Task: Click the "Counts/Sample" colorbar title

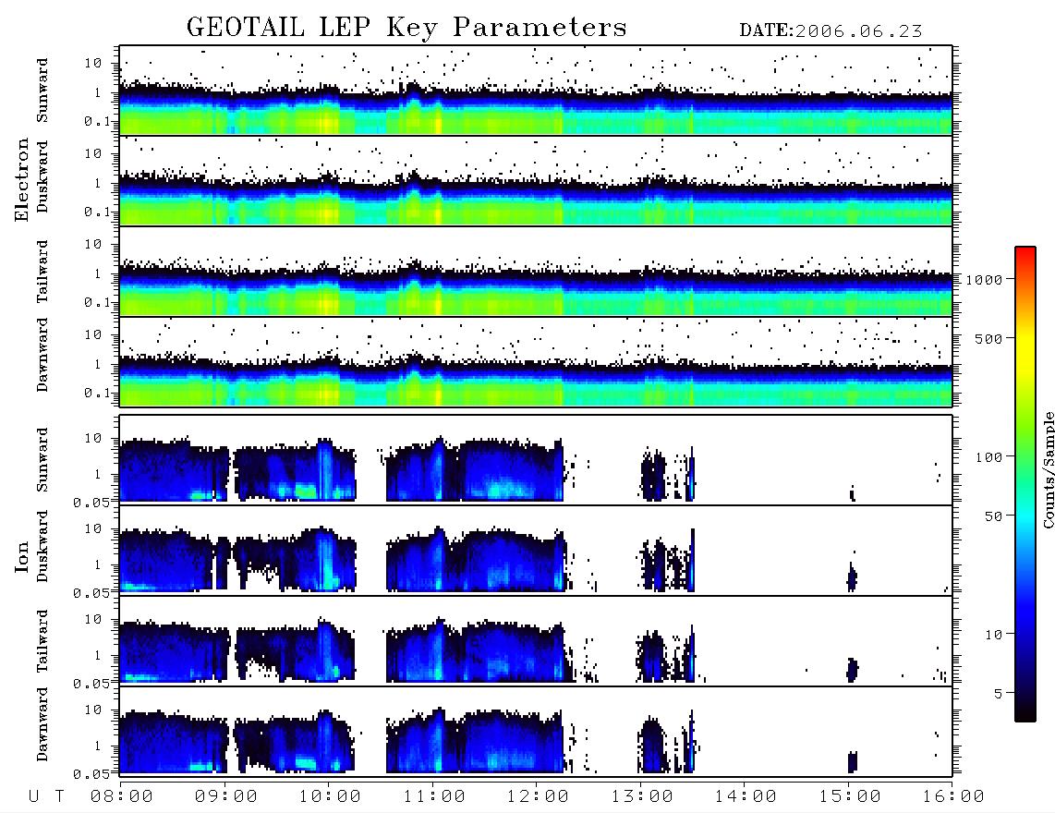Action: coord(1048,469)
